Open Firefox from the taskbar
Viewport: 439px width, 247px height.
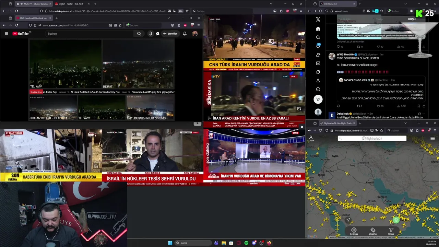coord(269,243)
